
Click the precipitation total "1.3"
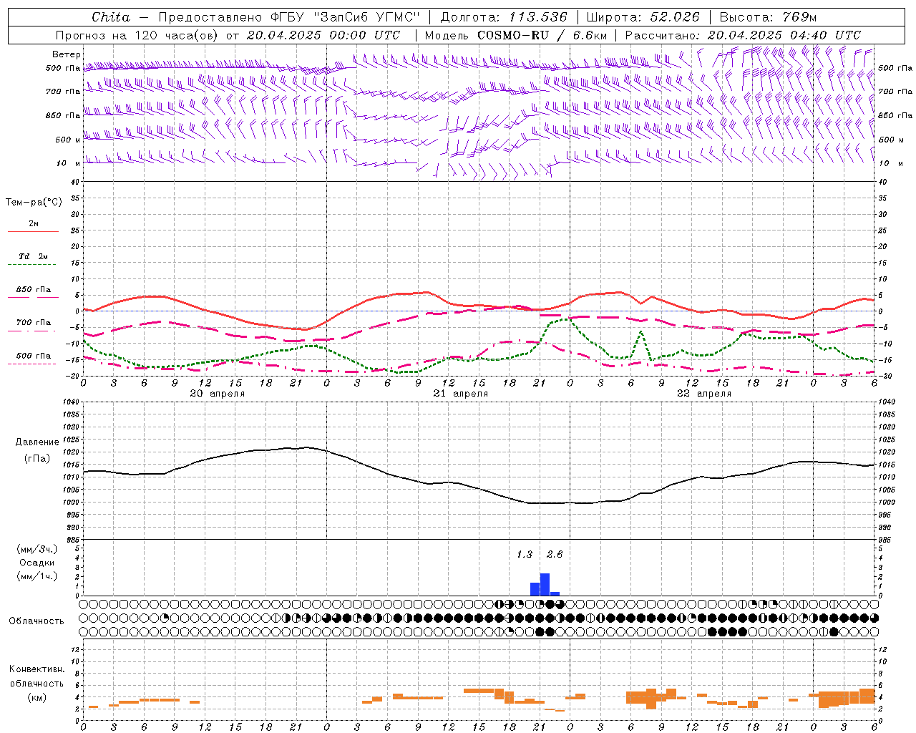click(x=525, y=554)
